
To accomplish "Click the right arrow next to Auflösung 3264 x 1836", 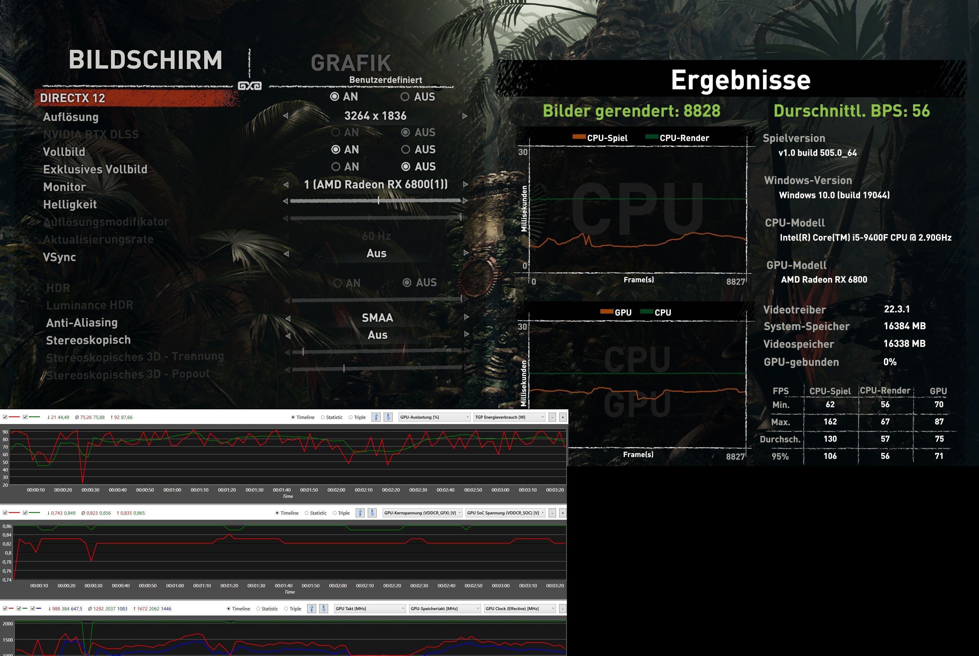I will pos(465,116).
